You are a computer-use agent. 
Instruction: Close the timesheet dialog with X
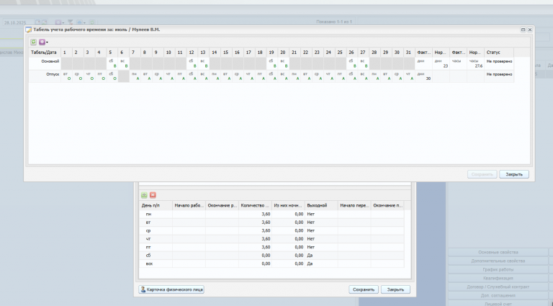pyautogui.click(x=530, y=30)
